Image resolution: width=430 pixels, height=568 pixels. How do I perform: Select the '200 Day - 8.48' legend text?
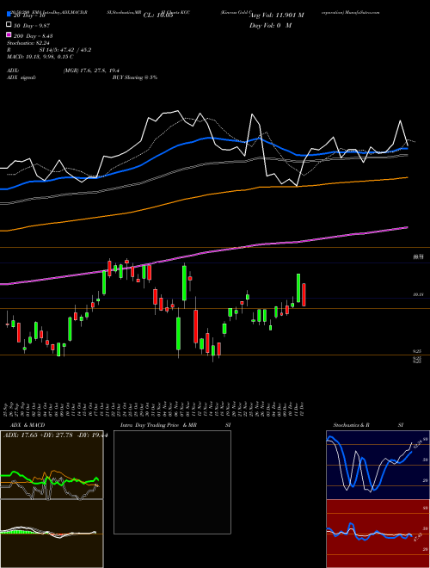(x=34, y=36)
